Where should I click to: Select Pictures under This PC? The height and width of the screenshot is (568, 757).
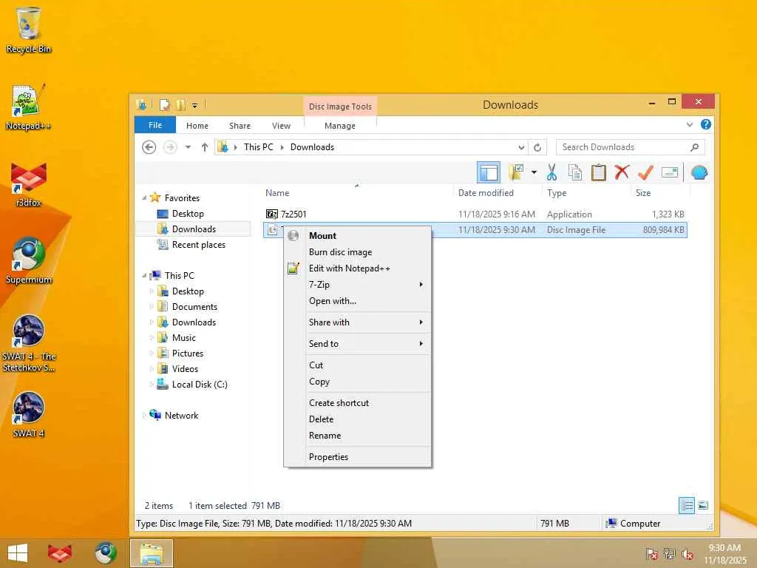click(x=187, y=354)
